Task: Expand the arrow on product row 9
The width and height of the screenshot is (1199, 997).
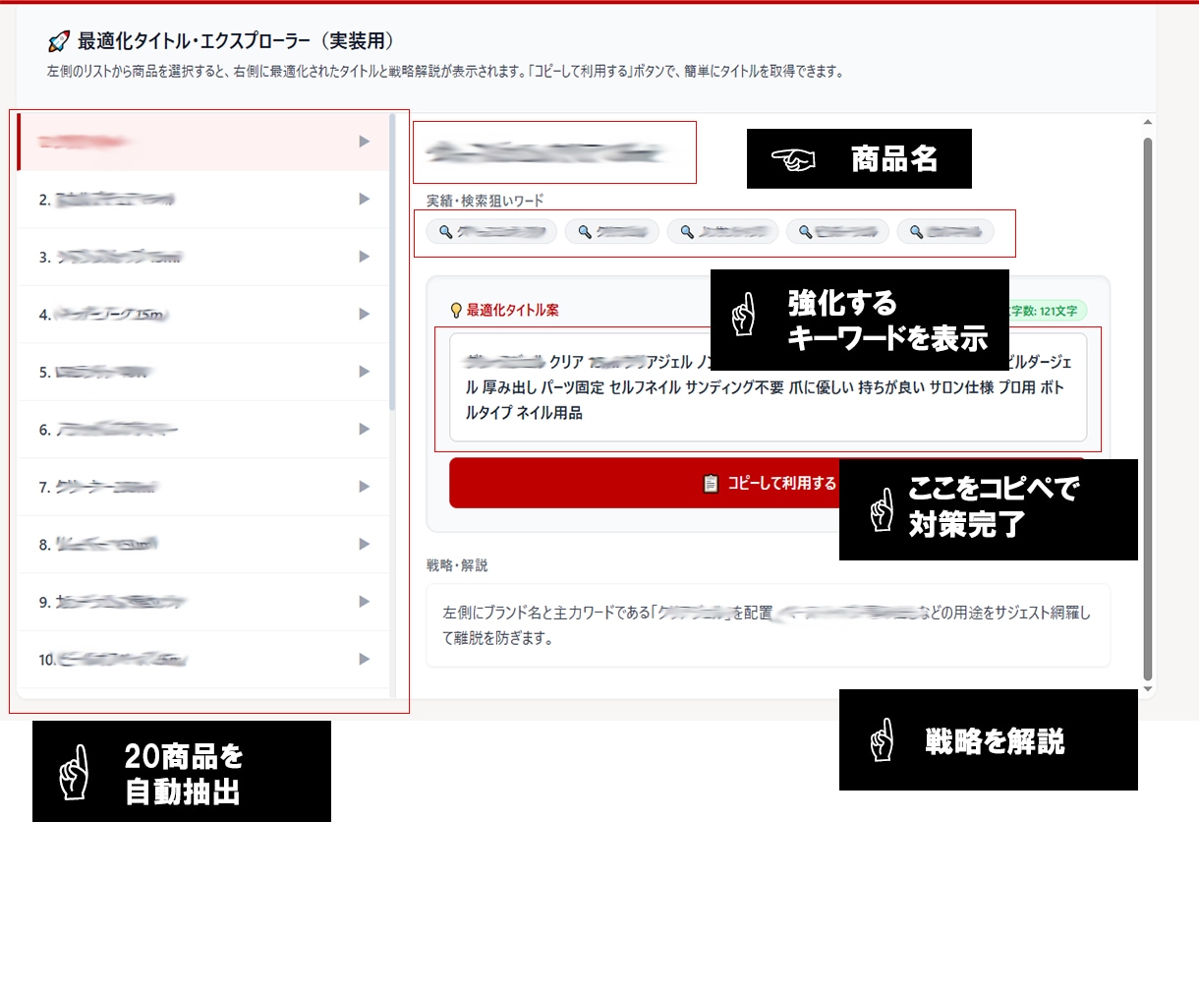Action: coord(365,602)
